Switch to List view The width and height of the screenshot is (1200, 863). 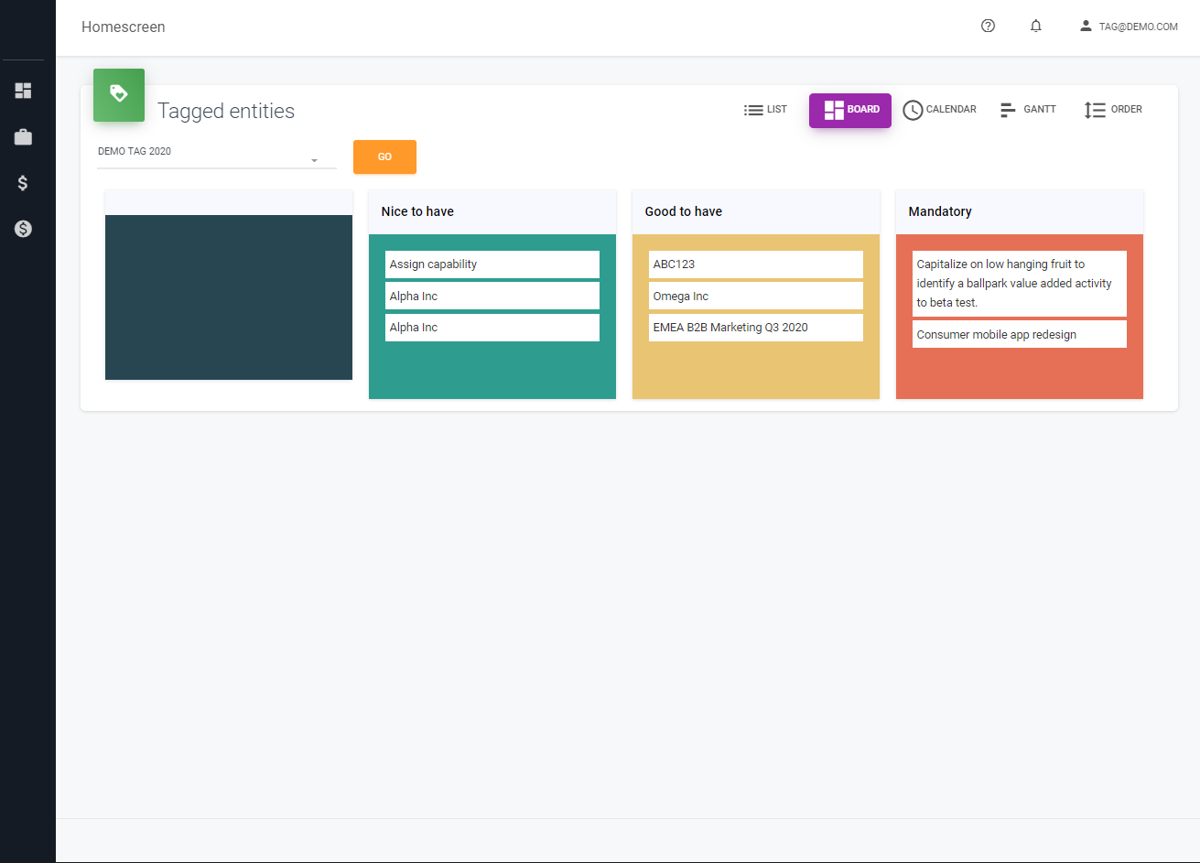point(765,110)
